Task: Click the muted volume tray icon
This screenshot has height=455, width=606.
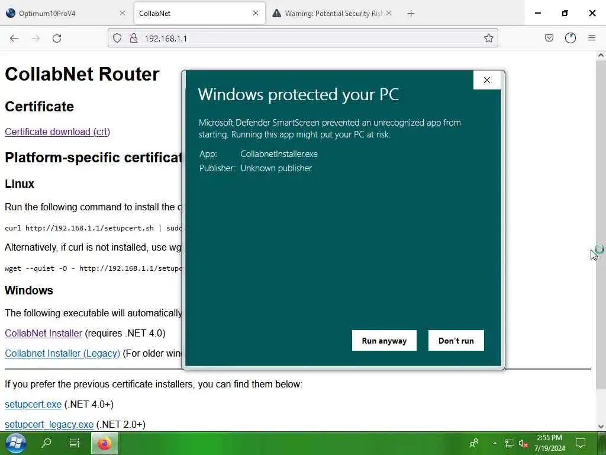Action: pos(523,443)
